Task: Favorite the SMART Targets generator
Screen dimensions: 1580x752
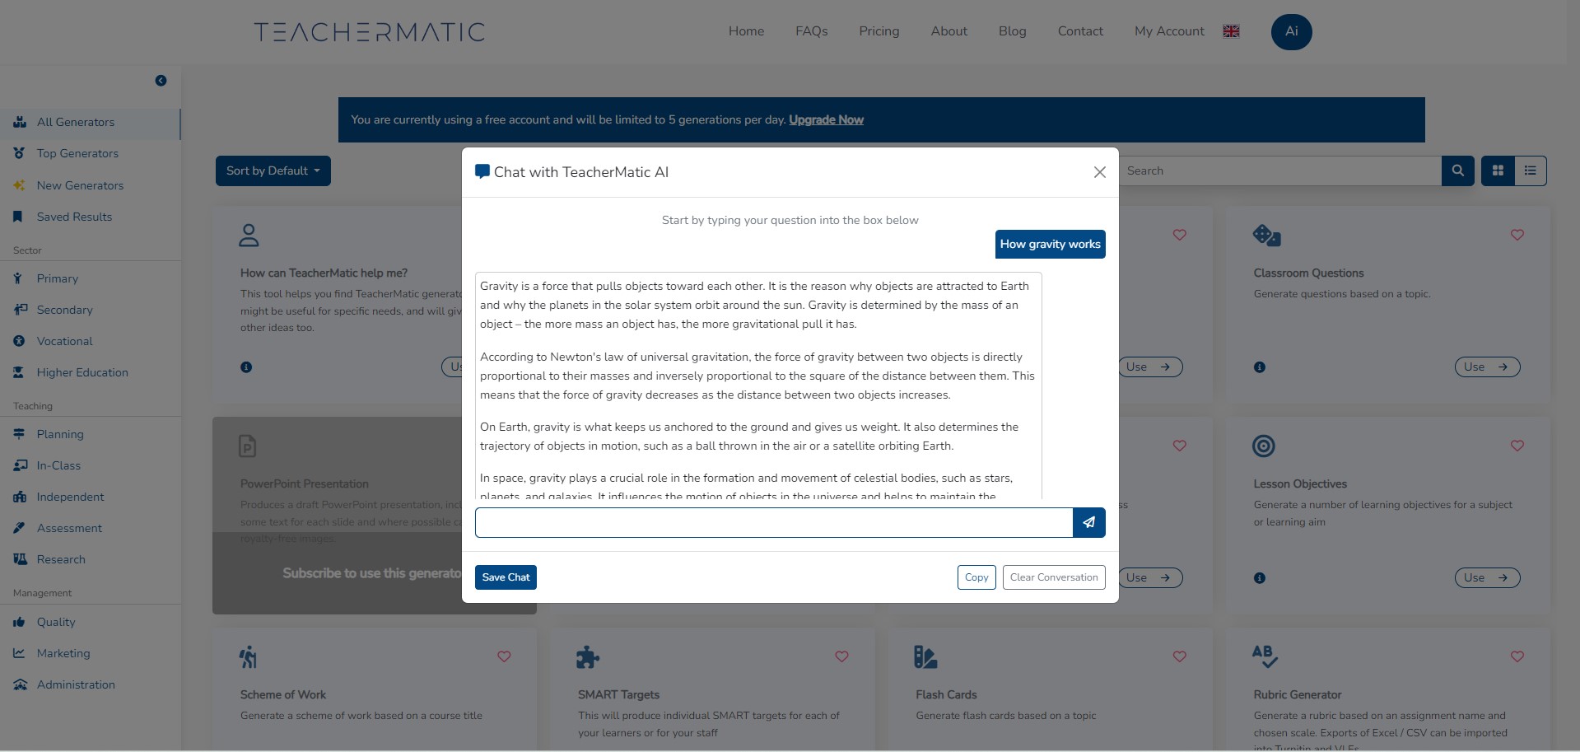Action: click(x=841, y=656)
